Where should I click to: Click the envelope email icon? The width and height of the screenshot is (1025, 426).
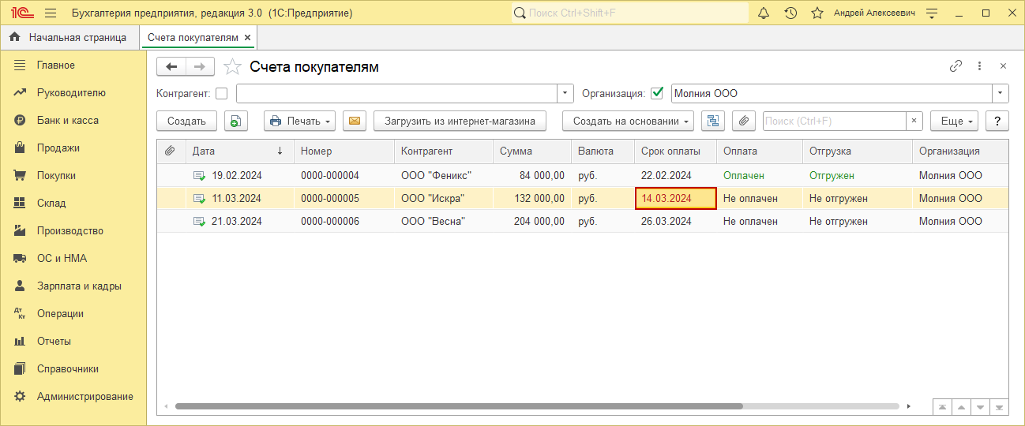point(355,121)
